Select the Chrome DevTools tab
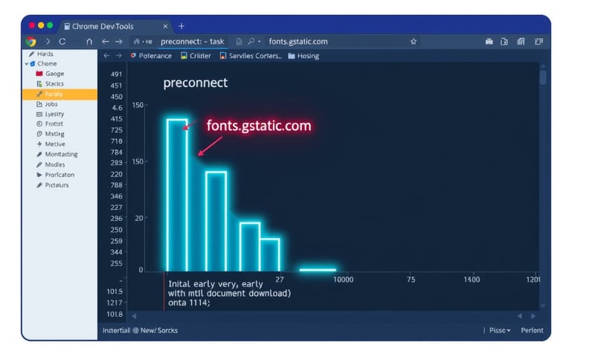The image size is (595, 357). click(115, 26)
